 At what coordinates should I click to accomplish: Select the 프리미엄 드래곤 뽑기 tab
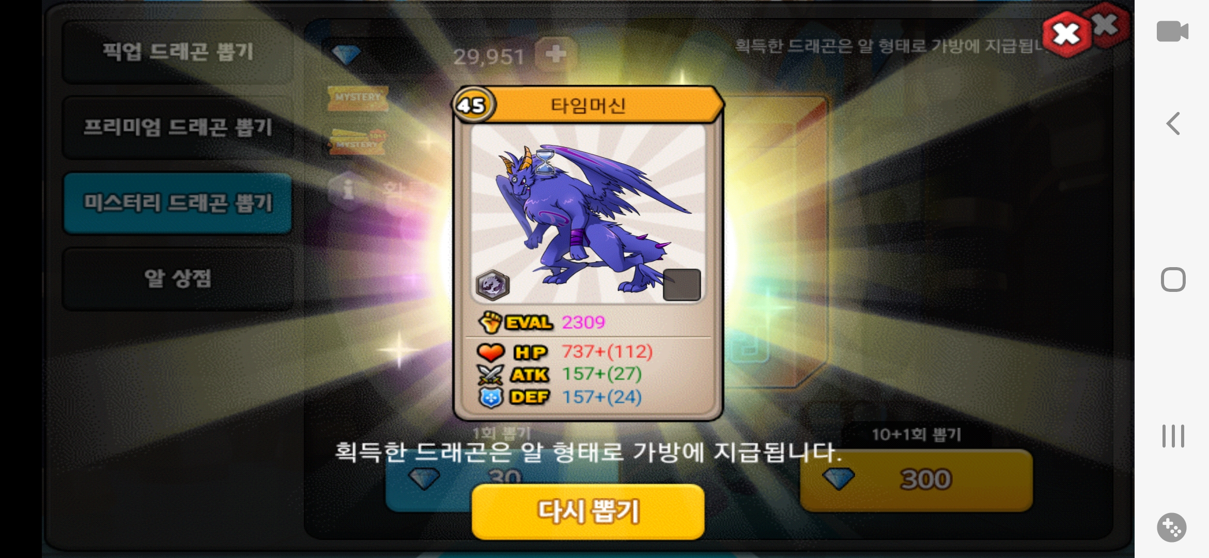point(177,127)
